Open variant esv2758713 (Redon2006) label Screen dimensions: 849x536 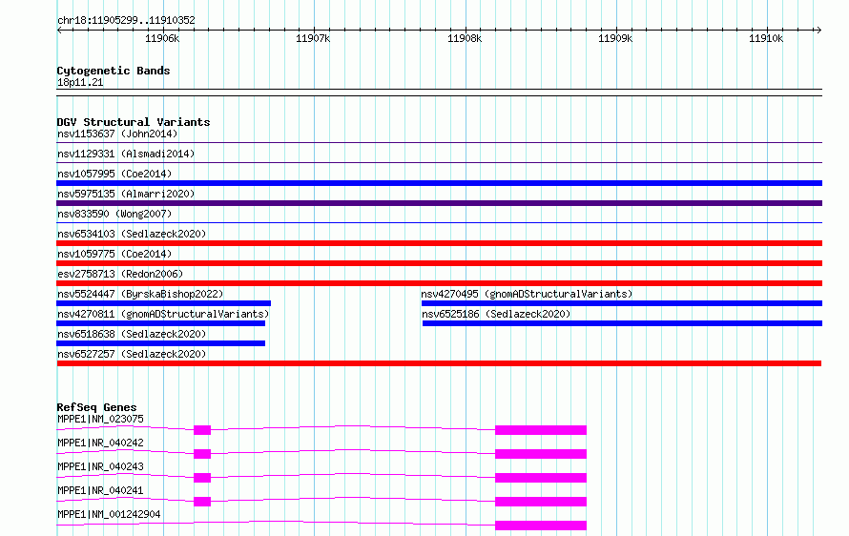[x=120, y=274]
